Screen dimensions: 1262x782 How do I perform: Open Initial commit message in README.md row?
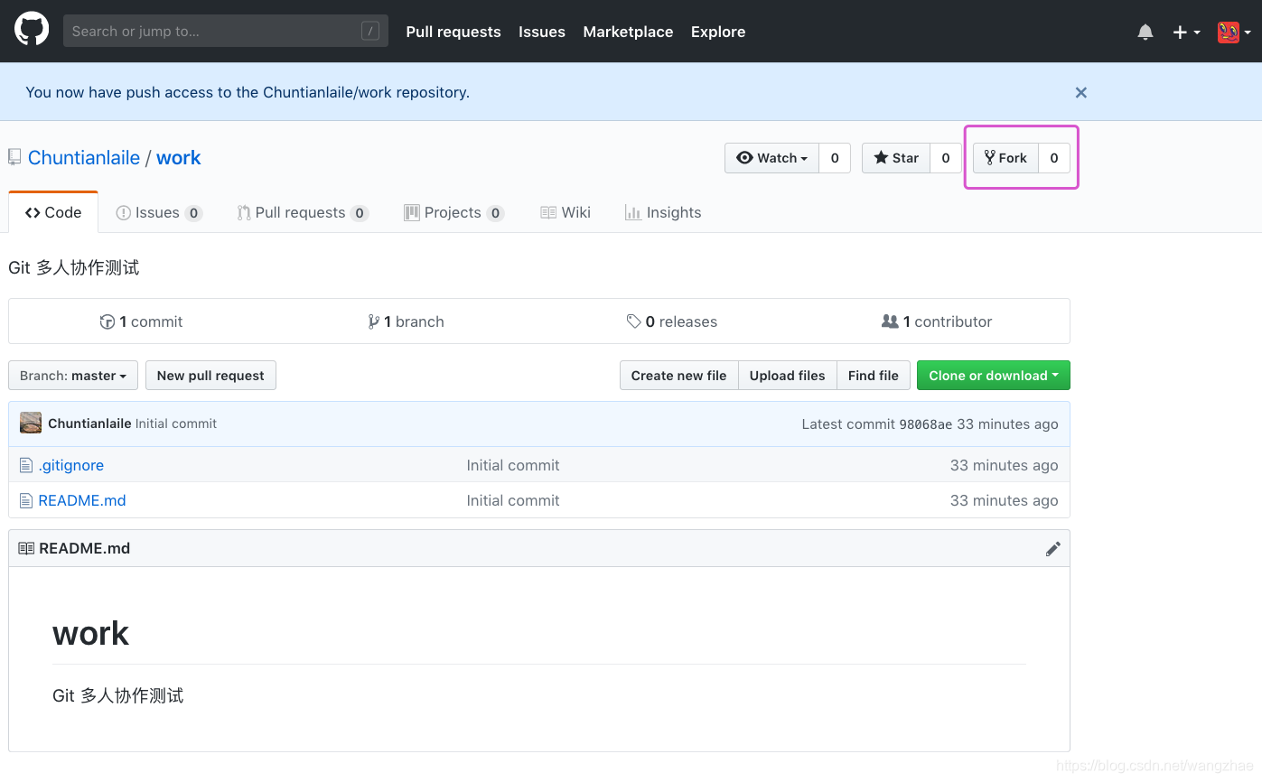[513, 500]
